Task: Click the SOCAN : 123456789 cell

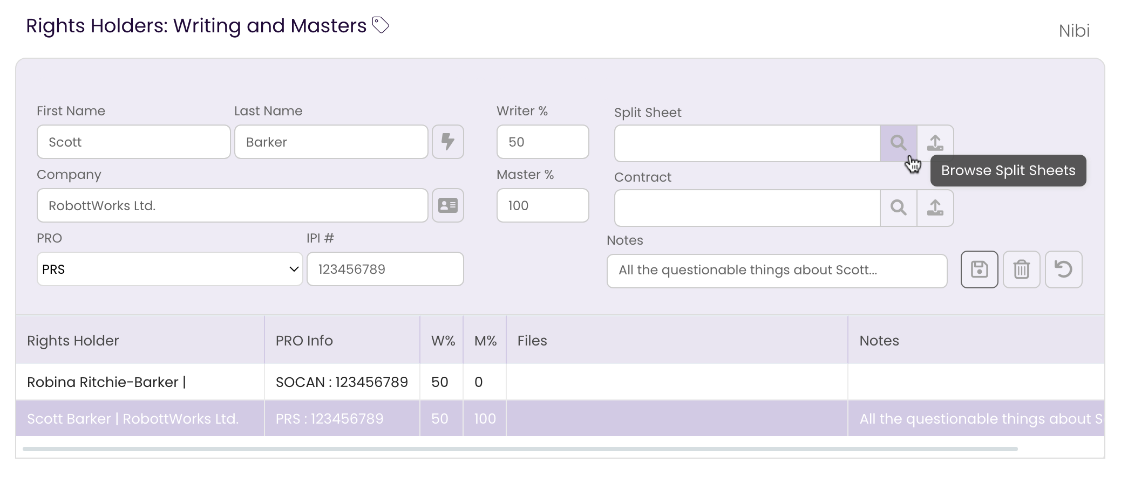Action: coord(342,382)
